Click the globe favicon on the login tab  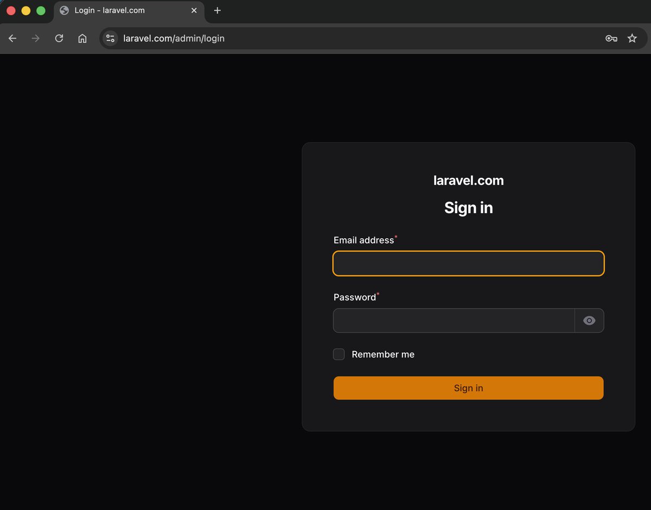(63, 10)
